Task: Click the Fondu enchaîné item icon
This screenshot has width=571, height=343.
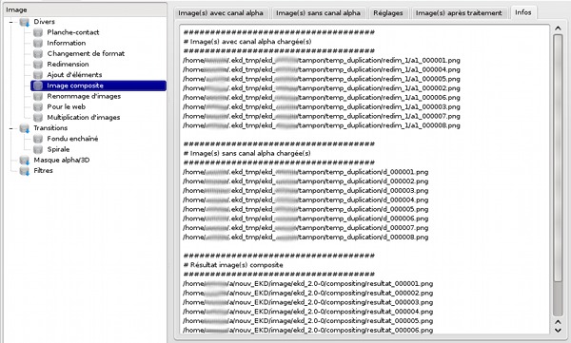Action: coord(38,139)
